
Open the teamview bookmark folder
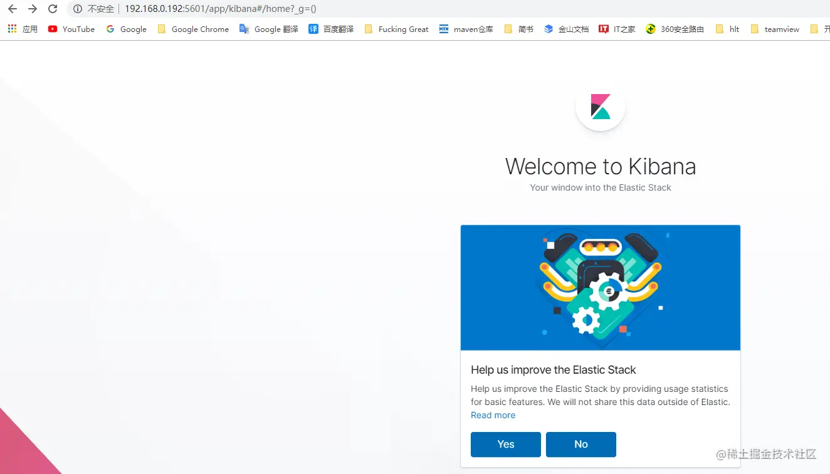click(775, 29)
